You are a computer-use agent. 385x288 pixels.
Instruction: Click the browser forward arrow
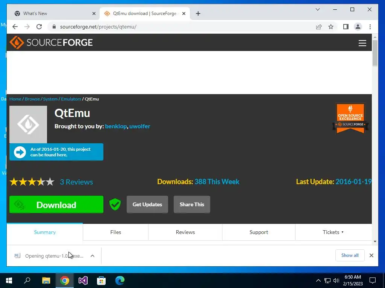point(27,27)
